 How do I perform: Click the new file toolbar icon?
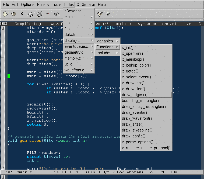[5, 14]
